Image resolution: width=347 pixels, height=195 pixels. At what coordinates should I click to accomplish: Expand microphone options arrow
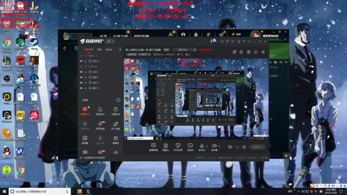tap(207, 146)
